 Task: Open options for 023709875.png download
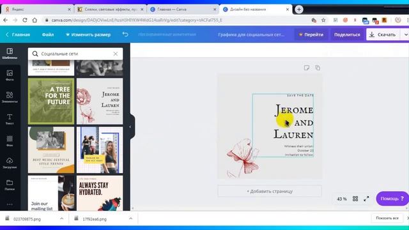point(61,218)
